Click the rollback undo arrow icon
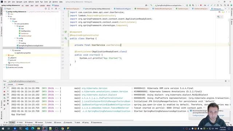This screenshot has height=131, width=233. click(x=221, y=5)
